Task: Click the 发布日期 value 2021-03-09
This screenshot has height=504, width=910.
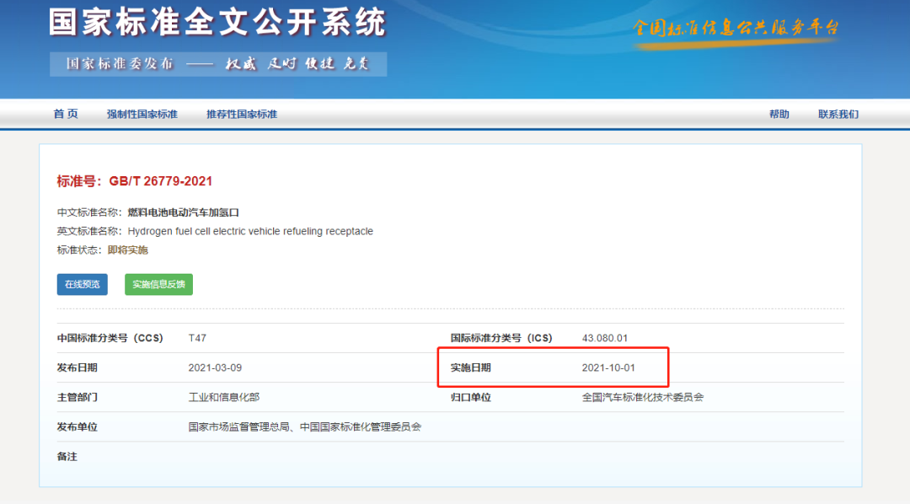Action: tap(215, 367)
